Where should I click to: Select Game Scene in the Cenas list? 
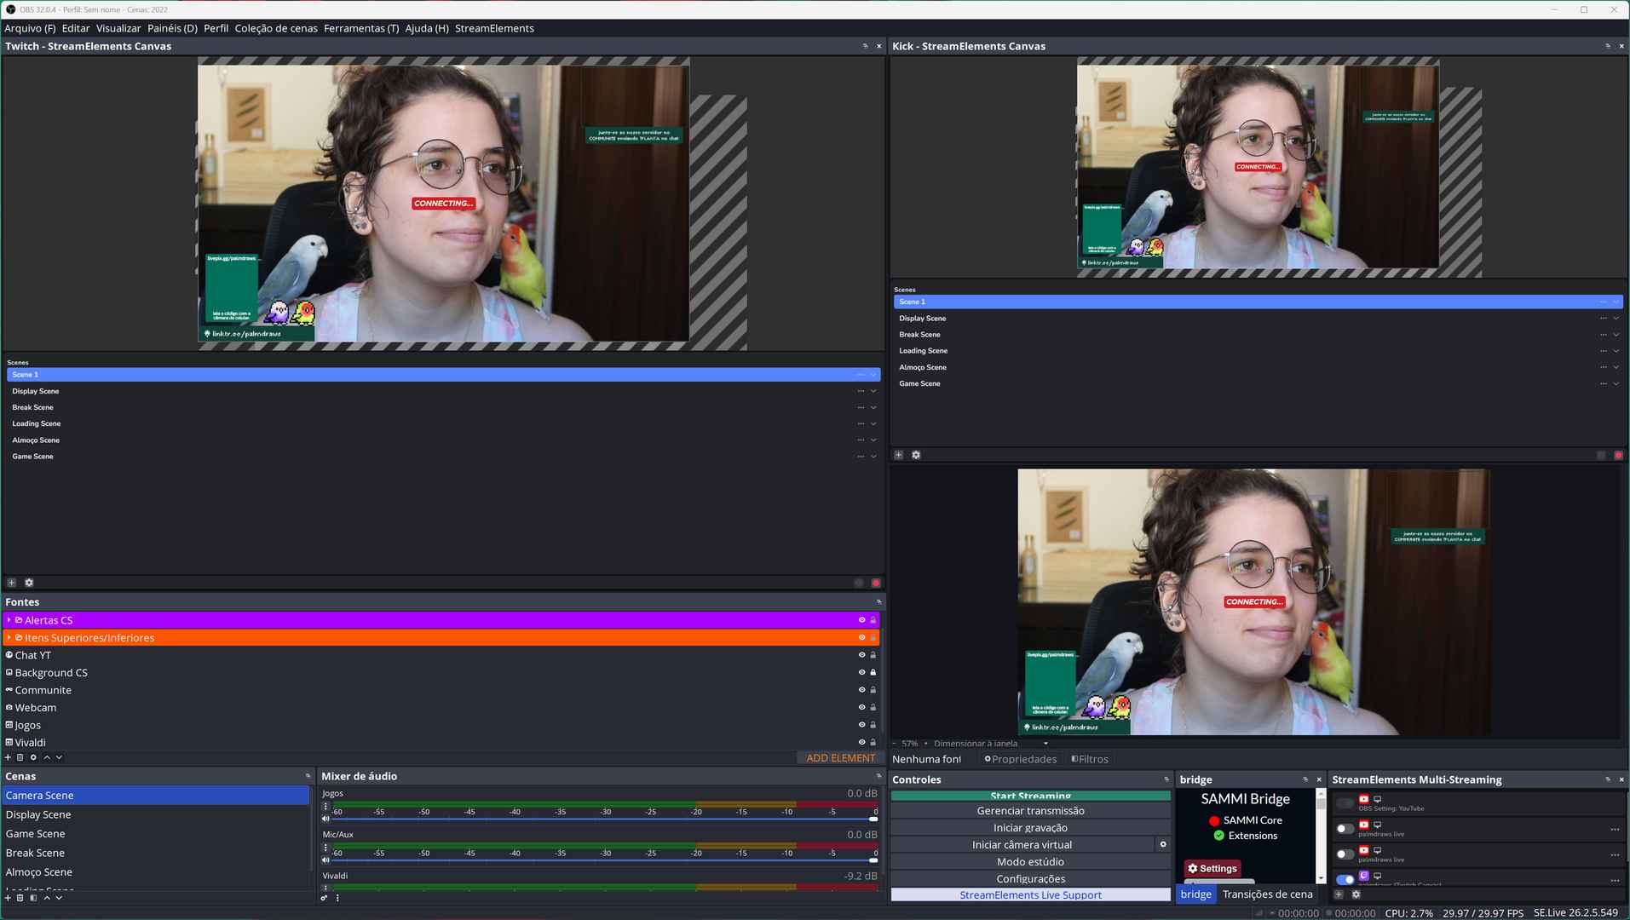pyautogui.click(x=36, y=834)
